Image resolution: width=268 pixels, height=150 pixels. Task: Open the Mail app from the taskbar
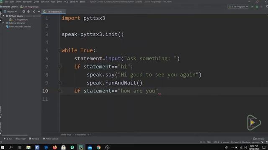coord(90,147)
